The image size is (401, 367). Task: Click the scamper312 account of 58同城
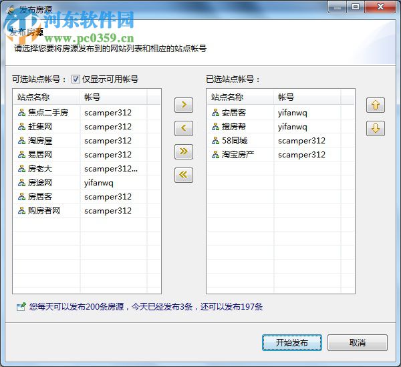click(301, 141)
